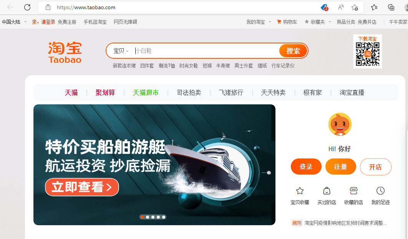Screen dimensions: 408x239
Task: Open the 天猫超市 navigation tab
Action: pos(146,92)
